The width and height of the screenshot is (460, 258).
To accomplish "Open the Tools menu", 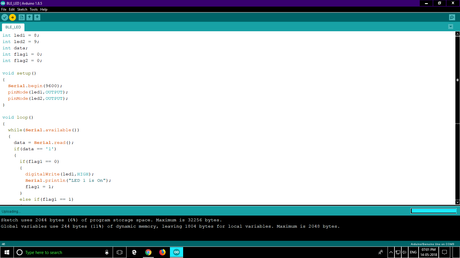I will (34, 9).
